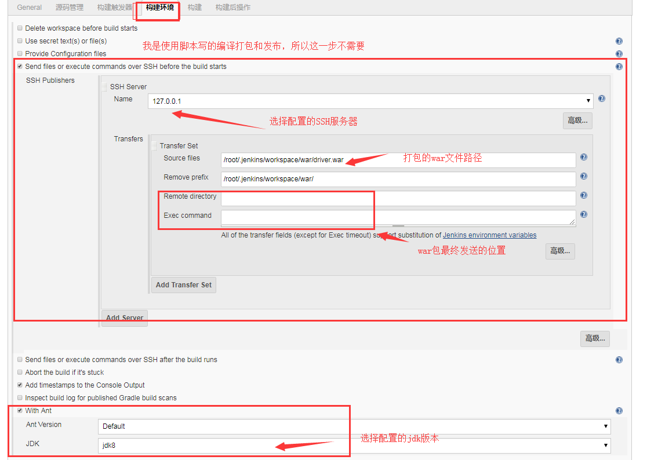Select the 构建环境 tab
Image resolution: width=647 pixels, height=460 pixels.
pos(160,8)
